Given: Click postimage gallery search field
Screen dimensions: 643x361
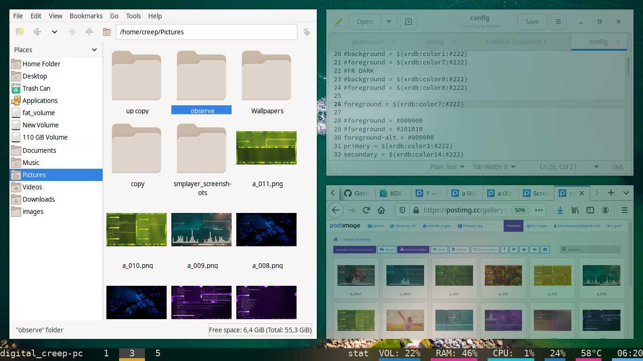Looking at the screenshot, I should (590, 250).
